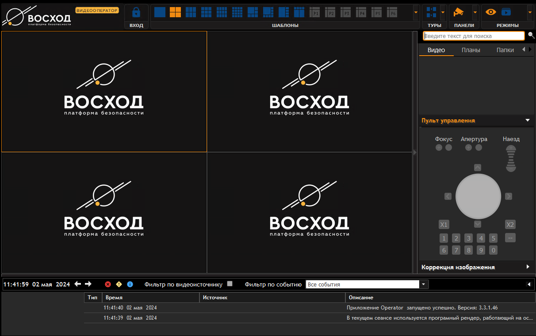Click the magnifier search icon
The height and width of the screenshot is (336, 536).
(x=531, y=35)
